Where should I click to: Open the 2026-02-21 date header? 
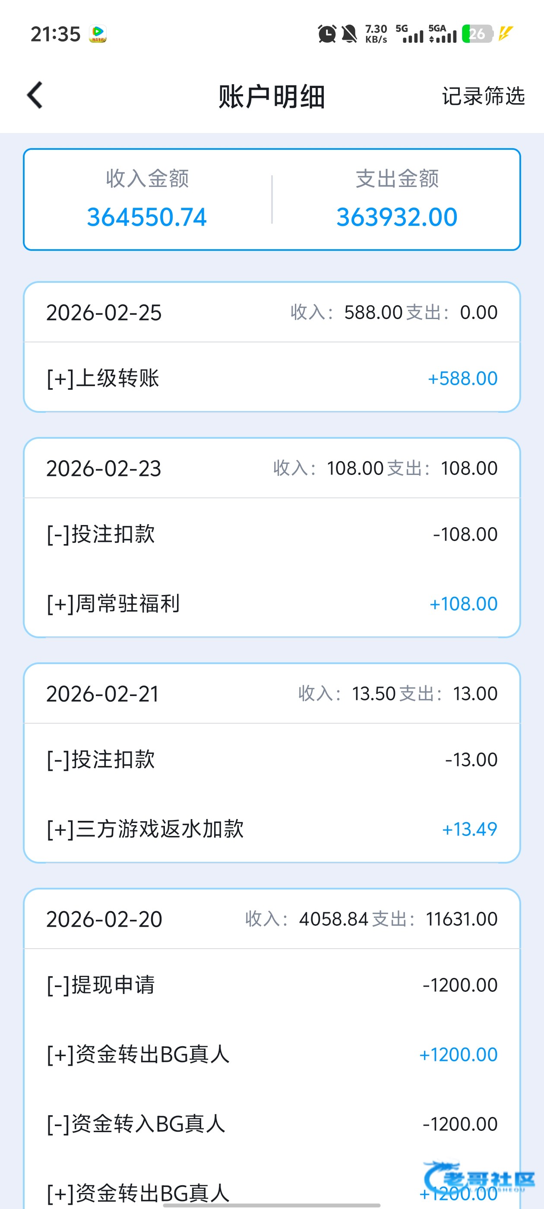(x=103, y=694)
